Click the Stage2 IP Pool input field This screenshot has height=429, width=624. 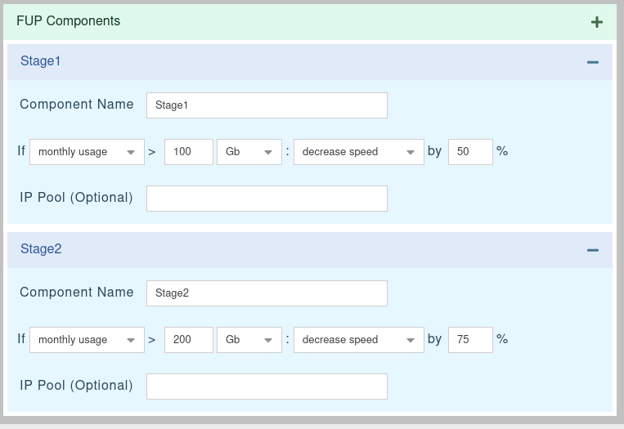[267, 387]
